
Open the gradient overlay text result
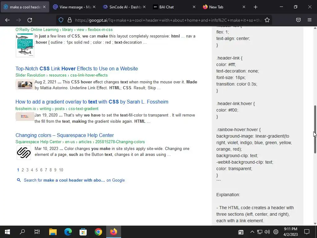pos(92,102)
